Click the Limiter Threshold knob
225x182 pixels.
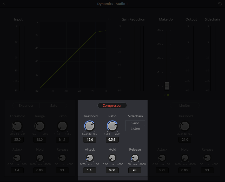(184, 126)
